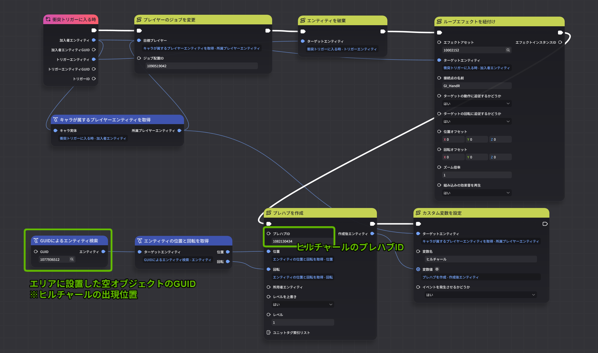Click the search icon in GUID field
The width and height of the screenshot is (598, 353).
[72, 259]
